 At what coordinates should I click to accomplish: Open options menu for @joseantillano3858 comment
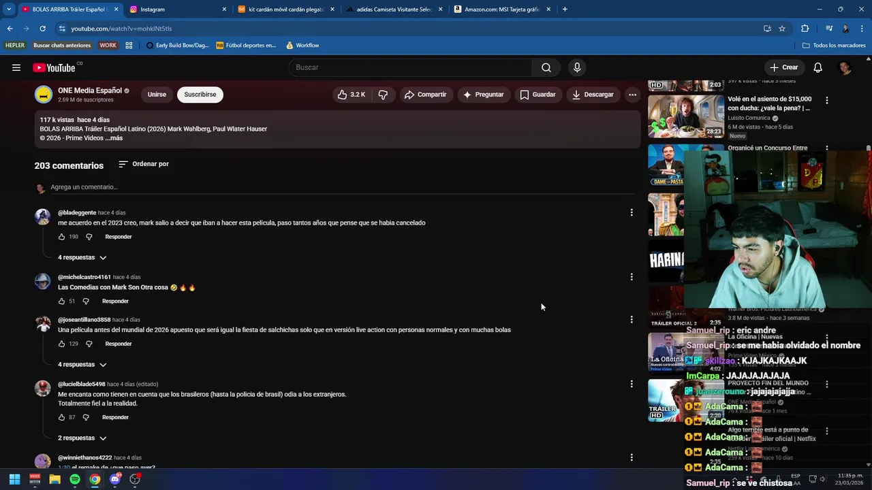coord(632,319)
